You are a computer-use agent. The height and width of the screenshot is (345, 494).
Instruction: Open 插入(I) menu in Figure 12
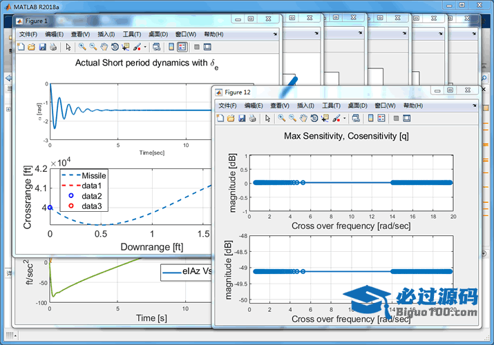[x=305, y=106]
